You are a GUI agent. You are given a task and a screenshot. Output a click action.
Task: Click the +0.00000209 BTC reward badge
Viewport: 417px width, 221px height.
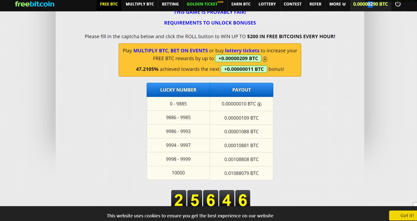[238, 59]
